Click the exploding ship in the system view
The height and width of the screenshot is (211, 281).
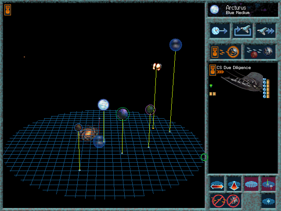tap(157, 66)
